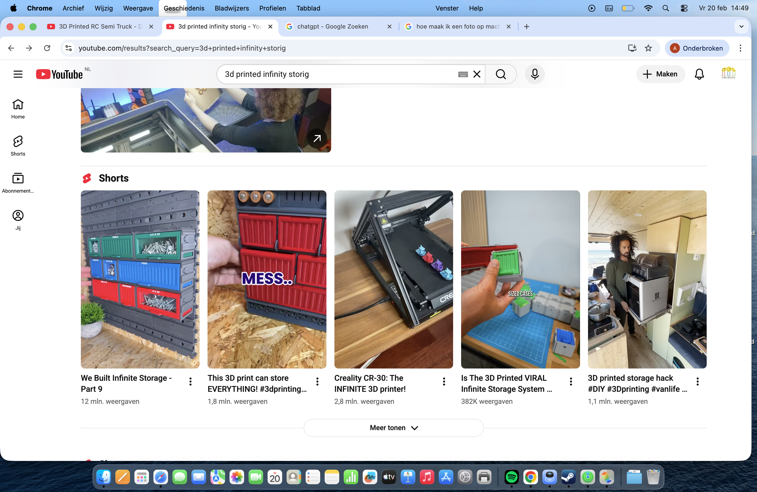The image size is (757, 492).
Task: Expand Shorts with Meer tonen
Action: coord(394,428)
